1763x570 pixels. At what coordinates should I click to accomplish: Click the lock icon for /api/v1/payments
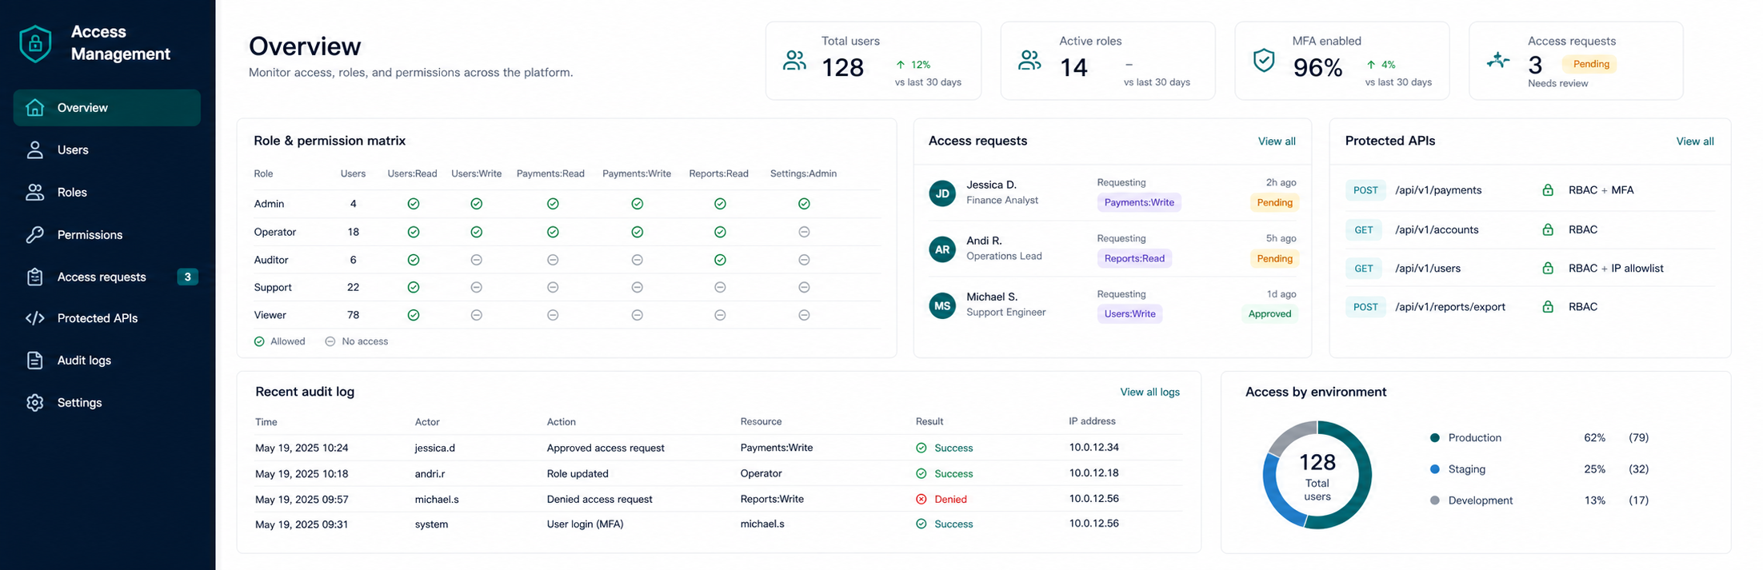1548,190
